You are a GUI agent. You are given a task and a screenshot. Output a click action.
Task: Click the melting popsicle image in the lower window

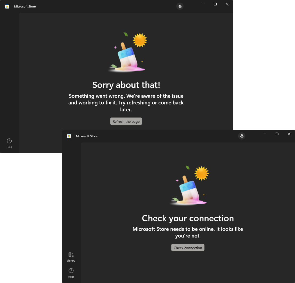tap(190, 185)
